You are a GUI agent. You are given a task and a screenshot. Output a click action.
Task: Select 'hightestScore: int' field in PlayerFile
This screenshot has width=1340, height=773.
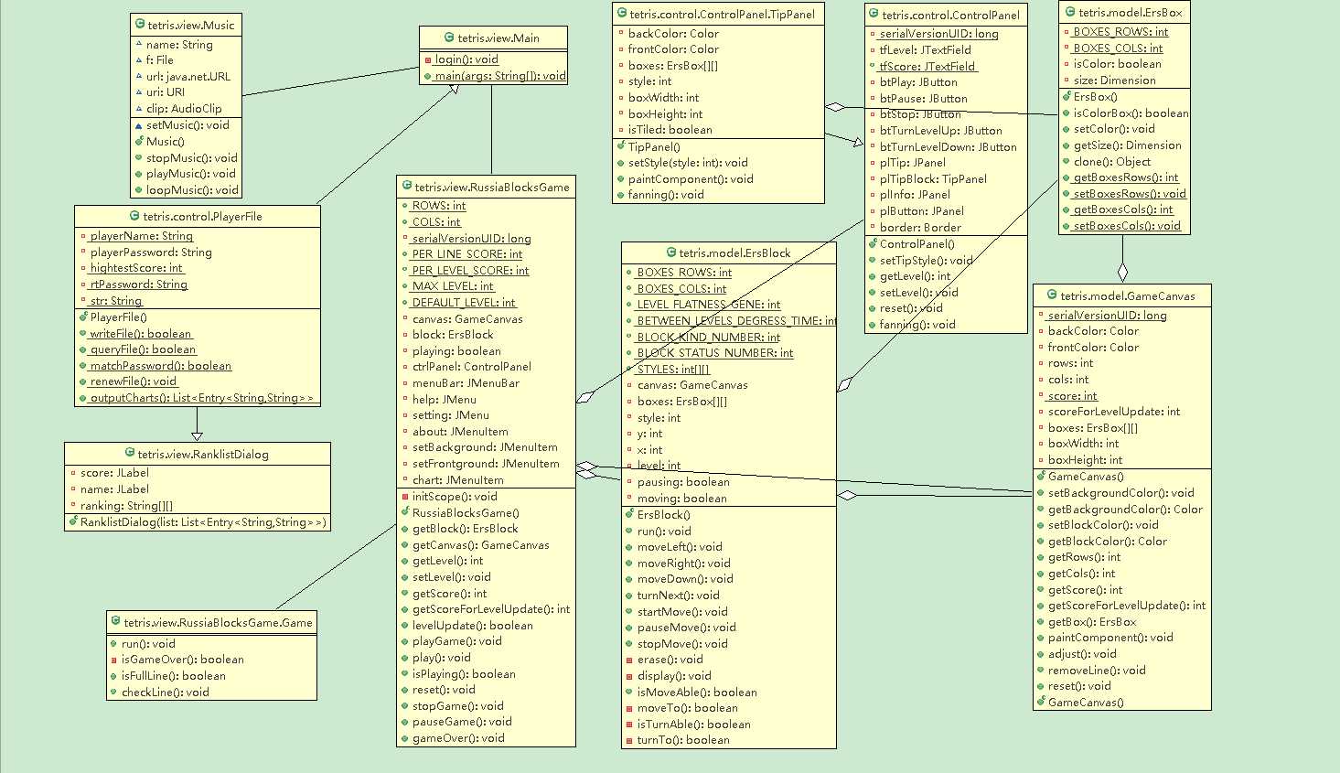point(136,268)
